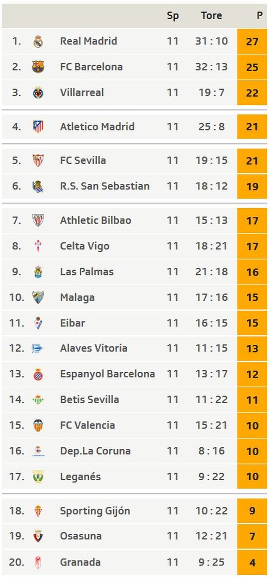Screen dimensions: 269x578
Task: Open the Sporting Gijón team link
Action: click(x=95, y=511)
